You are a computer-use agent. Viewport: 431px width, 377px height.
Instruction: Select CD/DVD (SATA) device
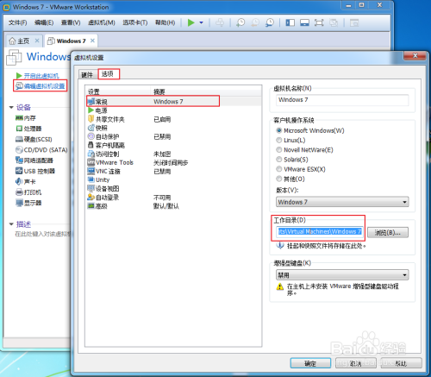(41, 150)
